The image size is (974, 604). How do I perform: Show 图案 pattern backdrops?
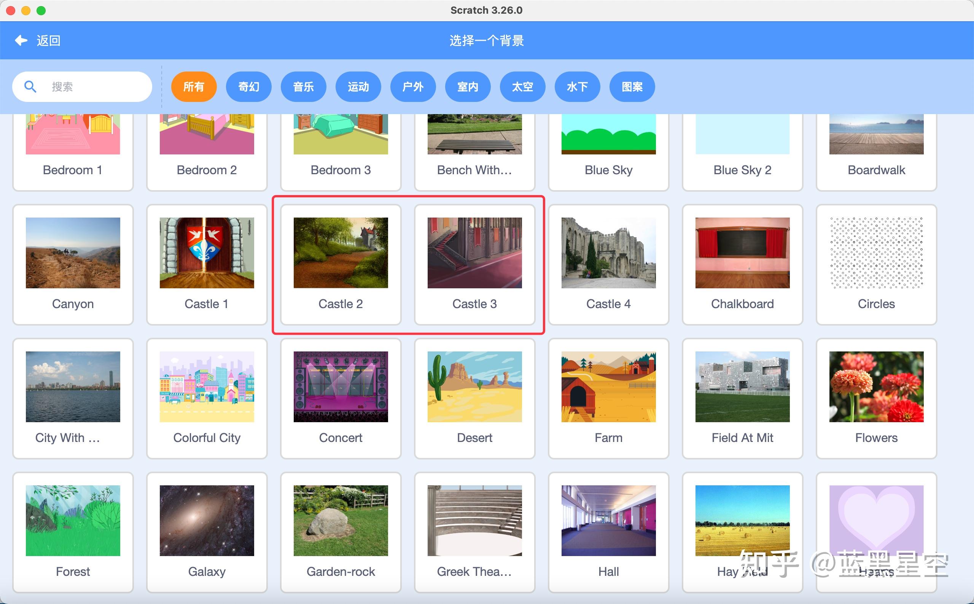coord(632,86)
